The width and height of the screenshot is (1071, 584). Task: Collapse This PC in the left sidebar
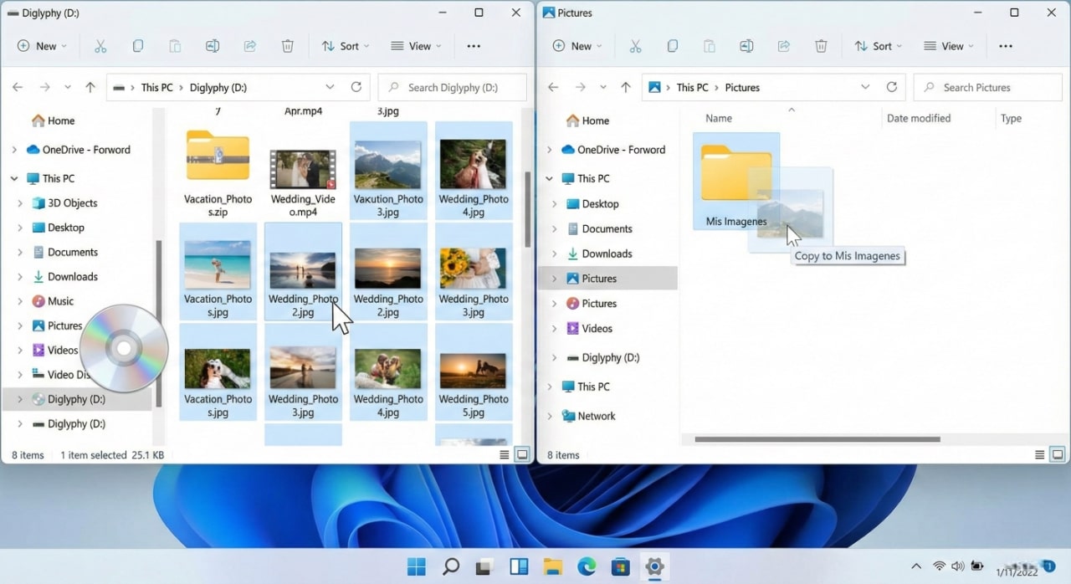(15, 178)
